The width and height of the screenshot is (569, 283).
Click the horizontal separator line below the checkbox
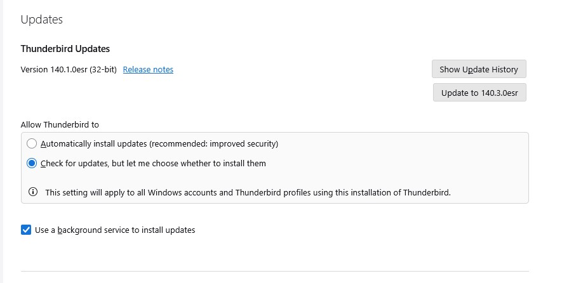coord(274,272)
